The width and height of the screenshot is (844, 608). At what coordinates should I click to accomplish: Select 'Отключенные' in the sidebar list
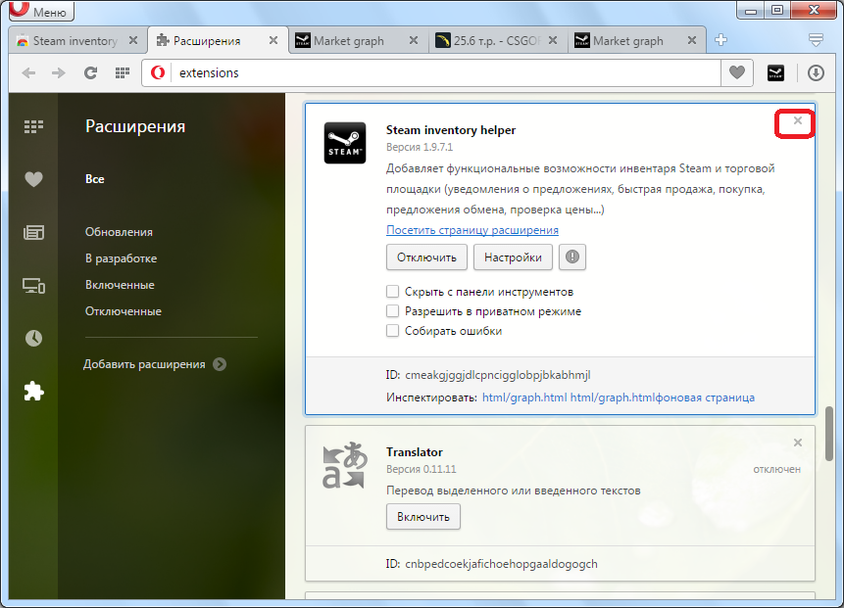[124, 311]
